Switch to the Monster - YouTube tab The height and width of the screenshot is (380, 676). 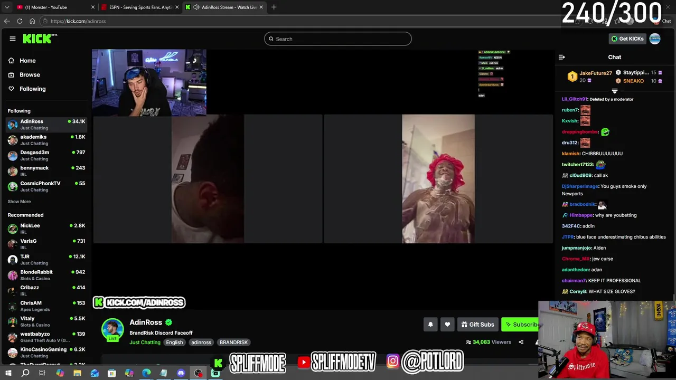point(55,7)
